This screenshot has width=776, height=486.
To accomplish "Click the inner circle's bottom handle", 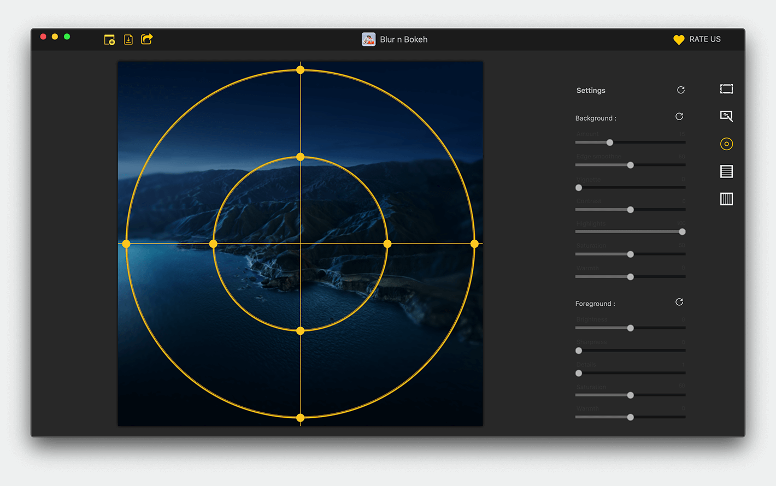I will [301, 331].
